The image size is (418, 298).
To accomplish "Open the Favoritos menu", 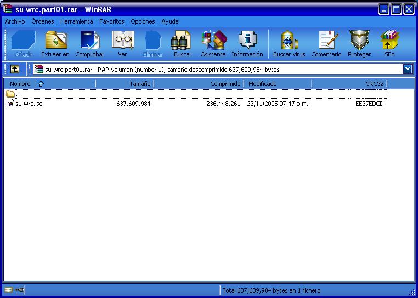I will click(112, 21).
